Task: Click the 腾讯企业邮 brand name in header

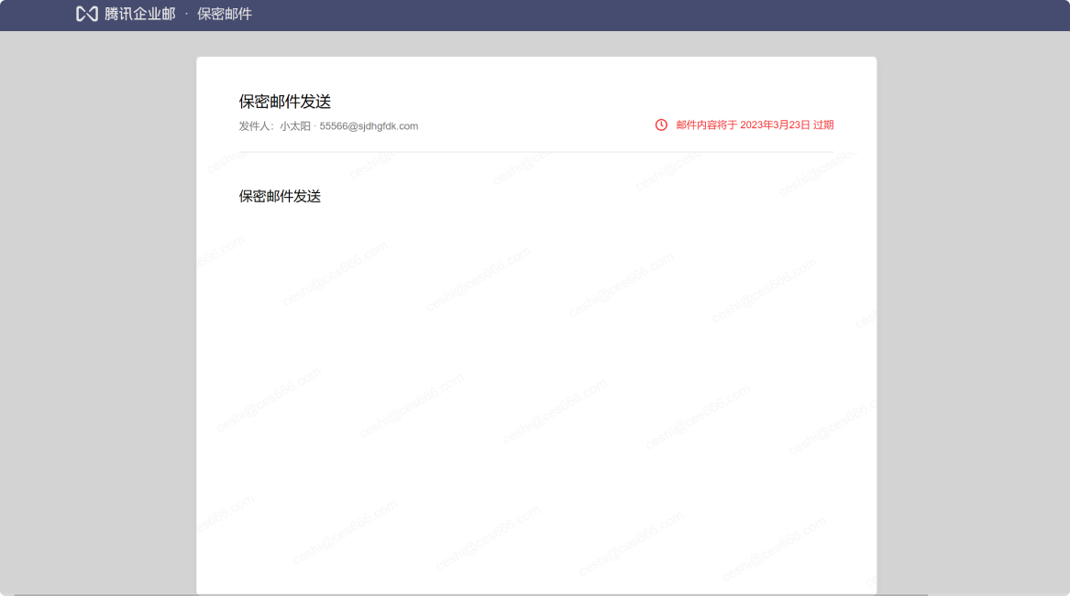Action: pyautogui.click(x=140, y=14)
